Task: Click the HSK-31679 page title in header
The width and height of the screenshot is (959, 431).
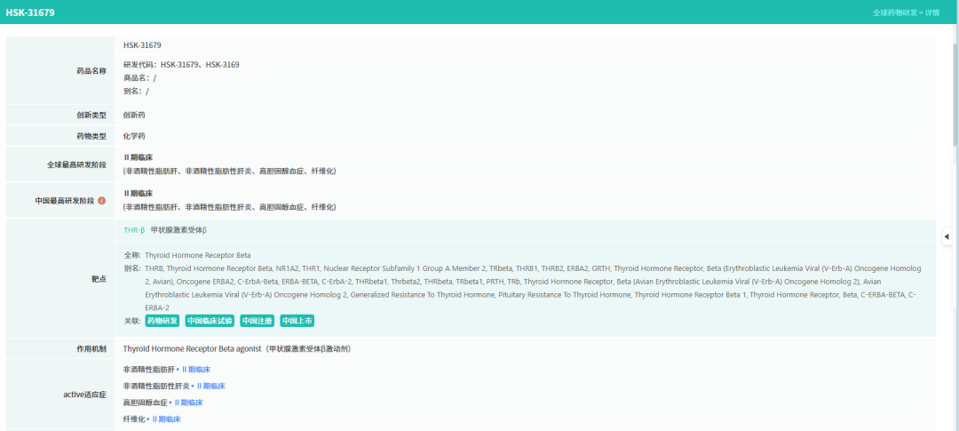Action: pyautogui.click(x=31, y=12)
